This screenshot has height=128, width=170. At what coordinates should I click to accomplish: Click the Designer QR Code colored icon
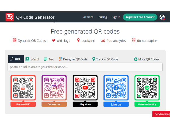pyautogui.click(x=61, y=59)
